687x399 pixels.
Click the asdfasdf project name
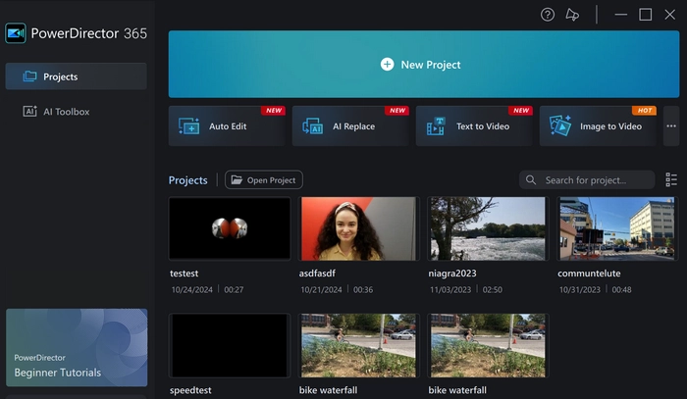[317, 274]
